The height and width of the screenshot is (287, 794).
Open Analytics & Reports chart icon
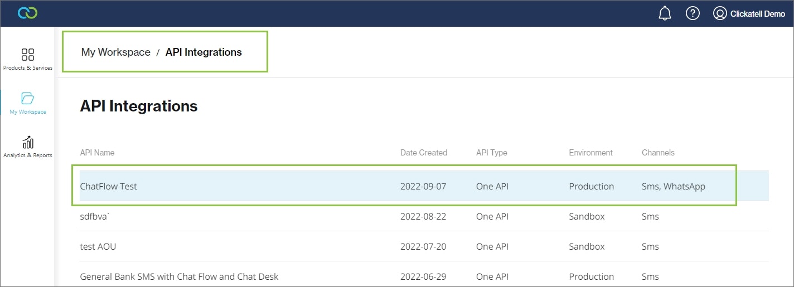(27, 142)
